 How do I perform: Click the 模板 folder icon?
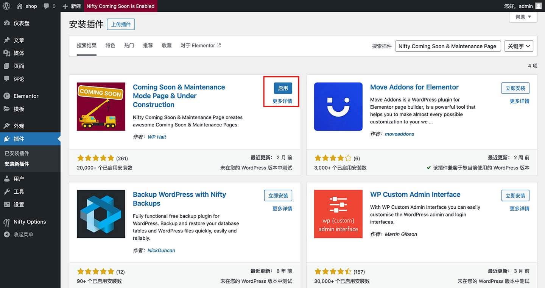click(x=7, y=109)
